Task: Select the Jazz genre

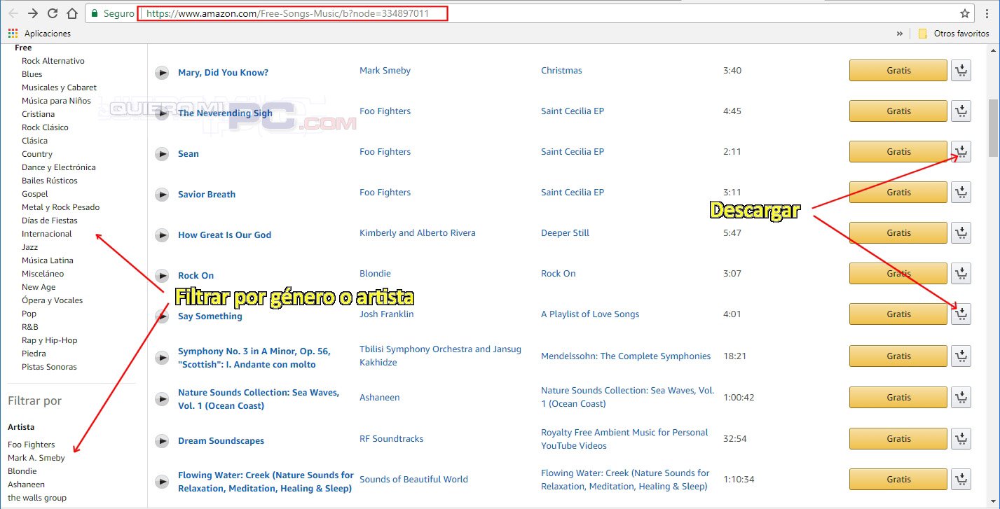Action: click(x=30, y=247)
